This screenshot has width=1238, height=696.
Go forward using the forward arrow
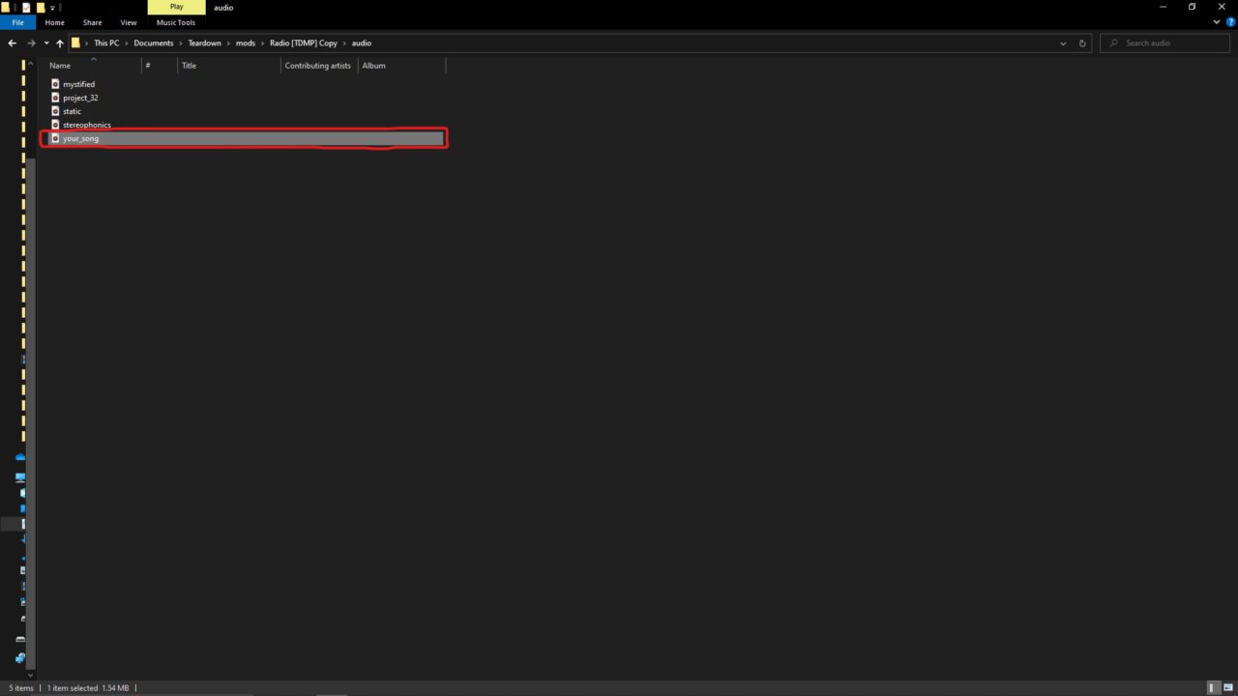point(32,43)
